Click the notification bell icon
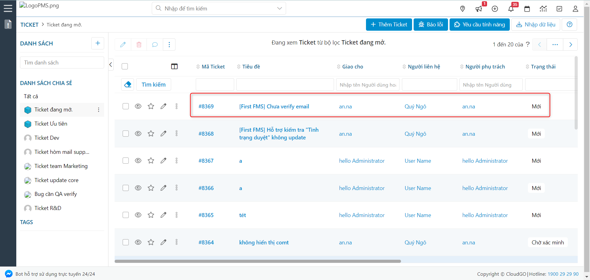Image resolution: width=590 pixels, height=280 pixels. [x=511, y=9]
